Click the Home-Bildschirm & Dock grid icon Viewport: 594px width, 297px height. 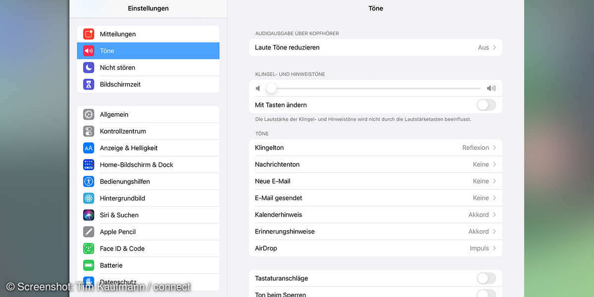[x=89, y=165]
